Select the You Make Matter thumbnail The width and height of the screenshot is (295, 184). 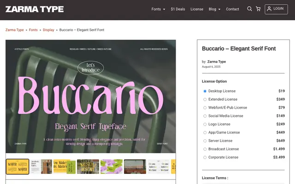[x=65, y=167]
